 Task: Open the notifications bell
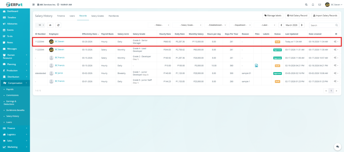point(313,5)
